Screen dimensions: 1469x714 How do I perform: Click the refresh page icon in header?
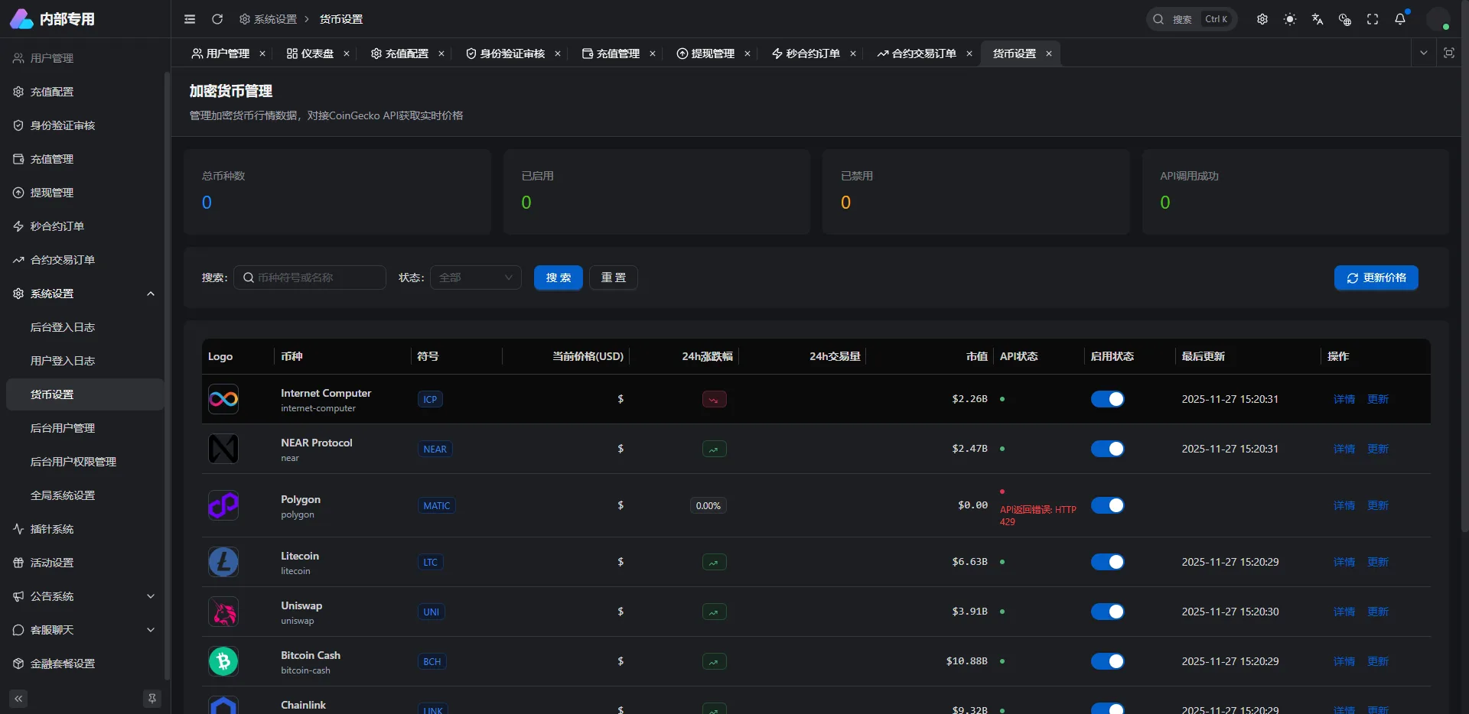[x=217, y=19]
